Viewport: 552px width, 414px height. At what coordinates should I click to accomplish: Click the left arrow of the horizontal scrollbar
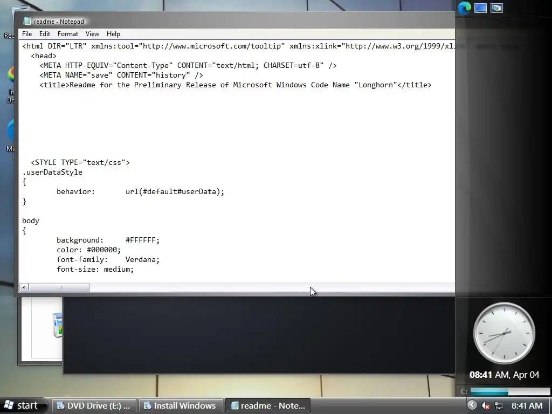(24, 287)
